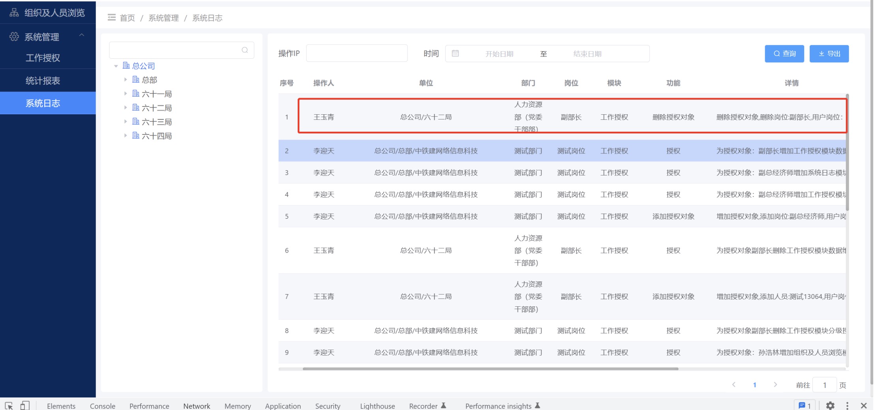Select the 总公司 tree label
874x410 pixels.
coord(143,66)
